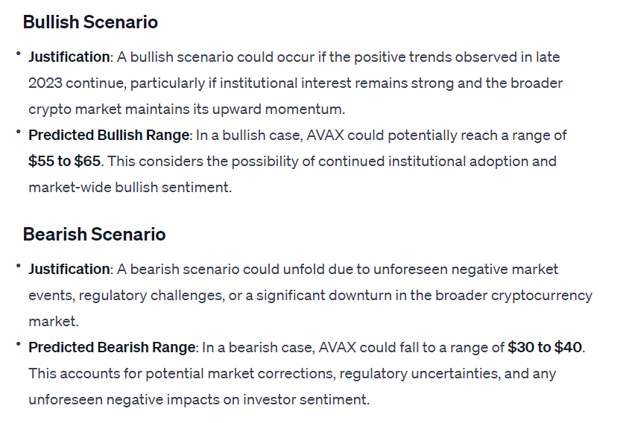The width and height of the screenshot is (632, 423).
Task: Select the "Predicted Bearish Range" bold label
Action: click(112, 348)
